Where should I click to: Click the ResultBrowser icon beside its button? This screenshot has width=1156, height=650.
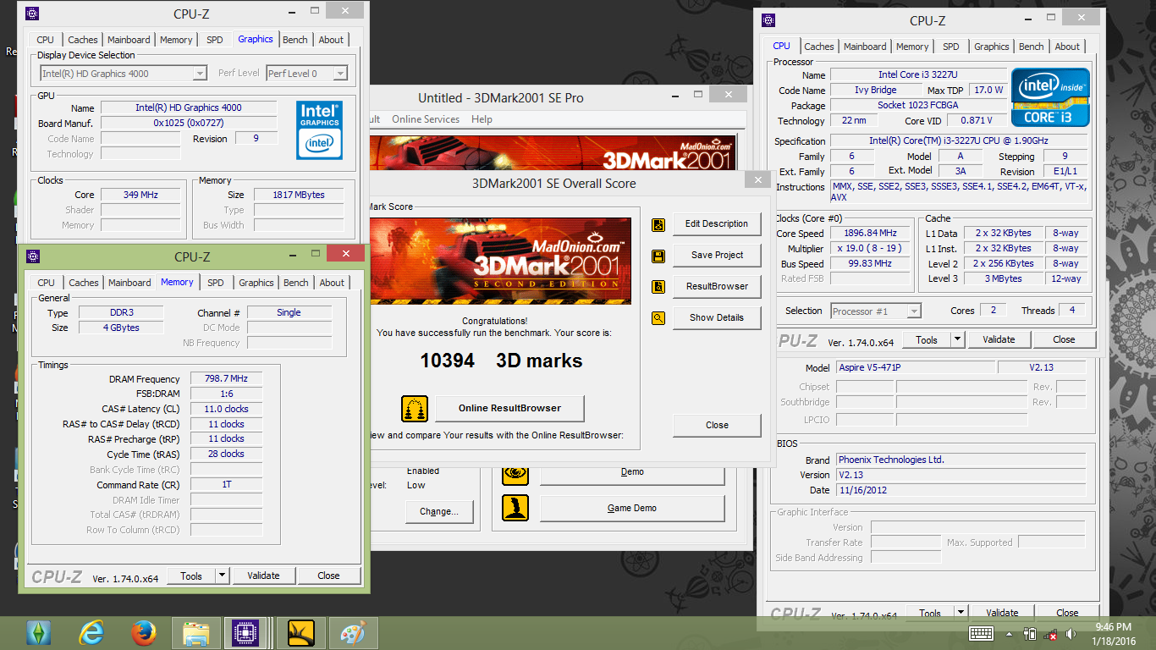tap(658, 287)
